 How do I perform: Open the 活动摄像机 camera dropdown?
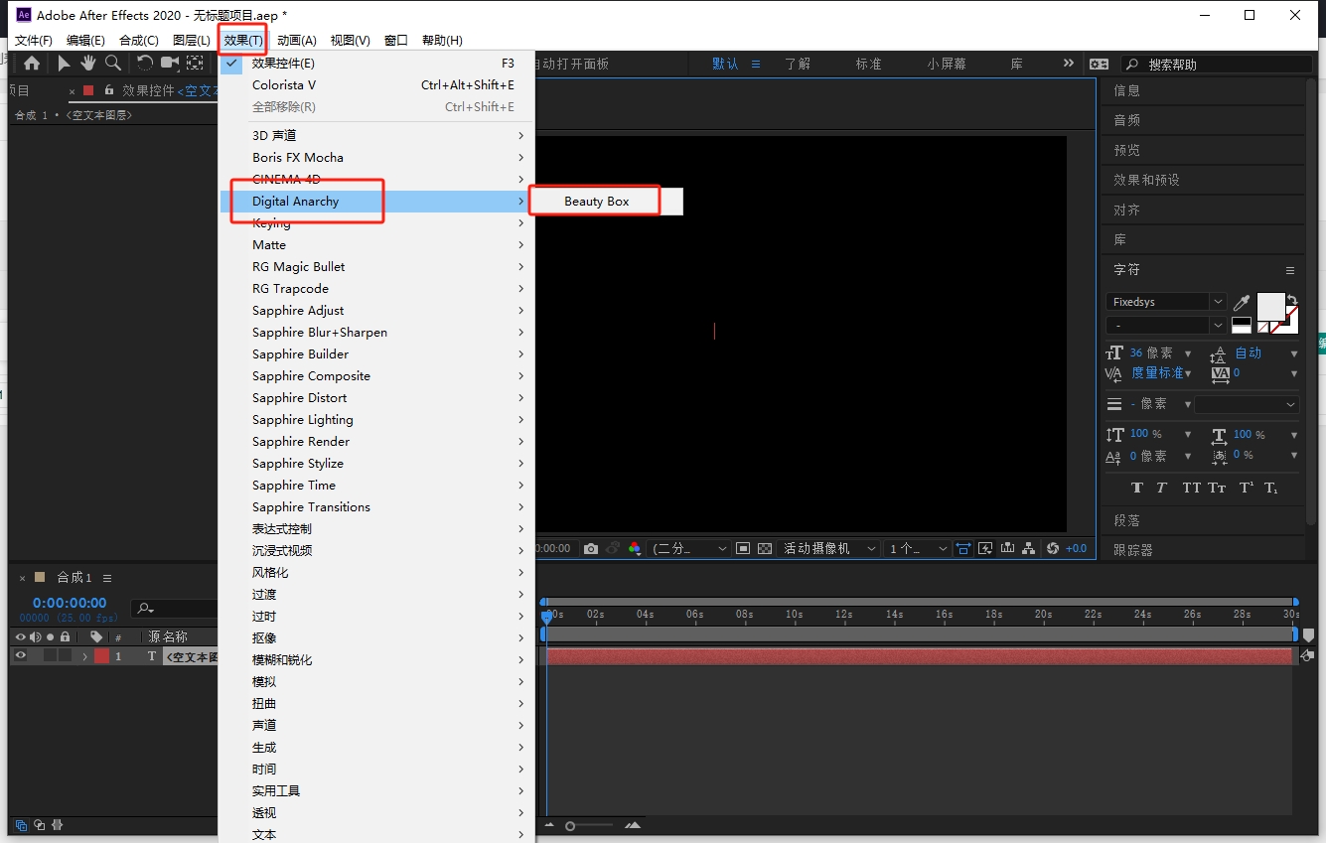tap(828, 548)
